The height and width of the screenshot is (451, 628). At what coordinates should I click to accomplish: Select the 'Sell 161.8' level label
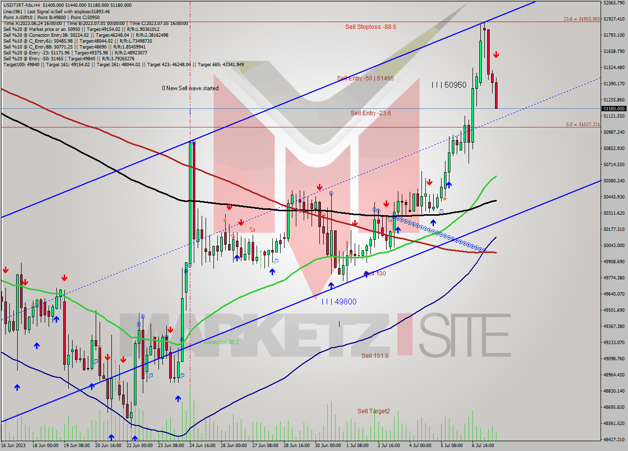375,356
